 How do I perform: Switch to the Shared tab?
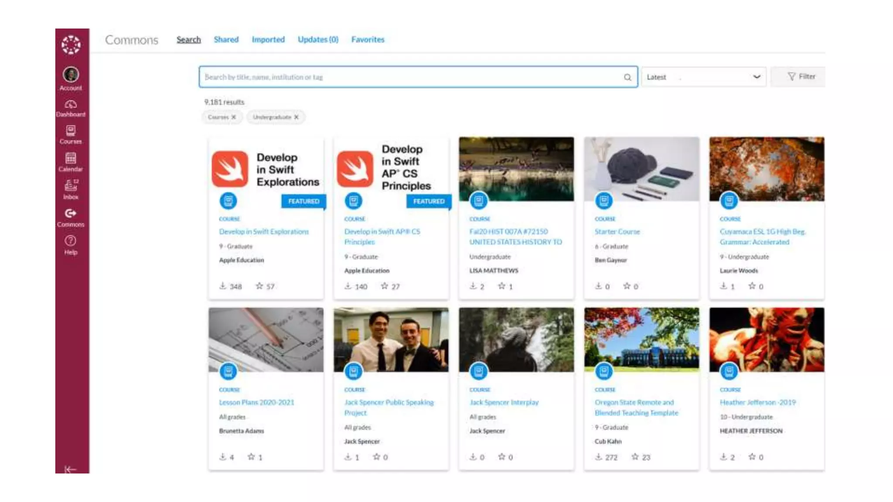point(226,40)
